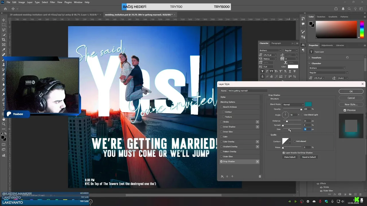Image resolution: width=367 pixels, height=206 pixels.
Task: Open the Share icon at top right
Action: pyautogui.click(x=336, y=9)
